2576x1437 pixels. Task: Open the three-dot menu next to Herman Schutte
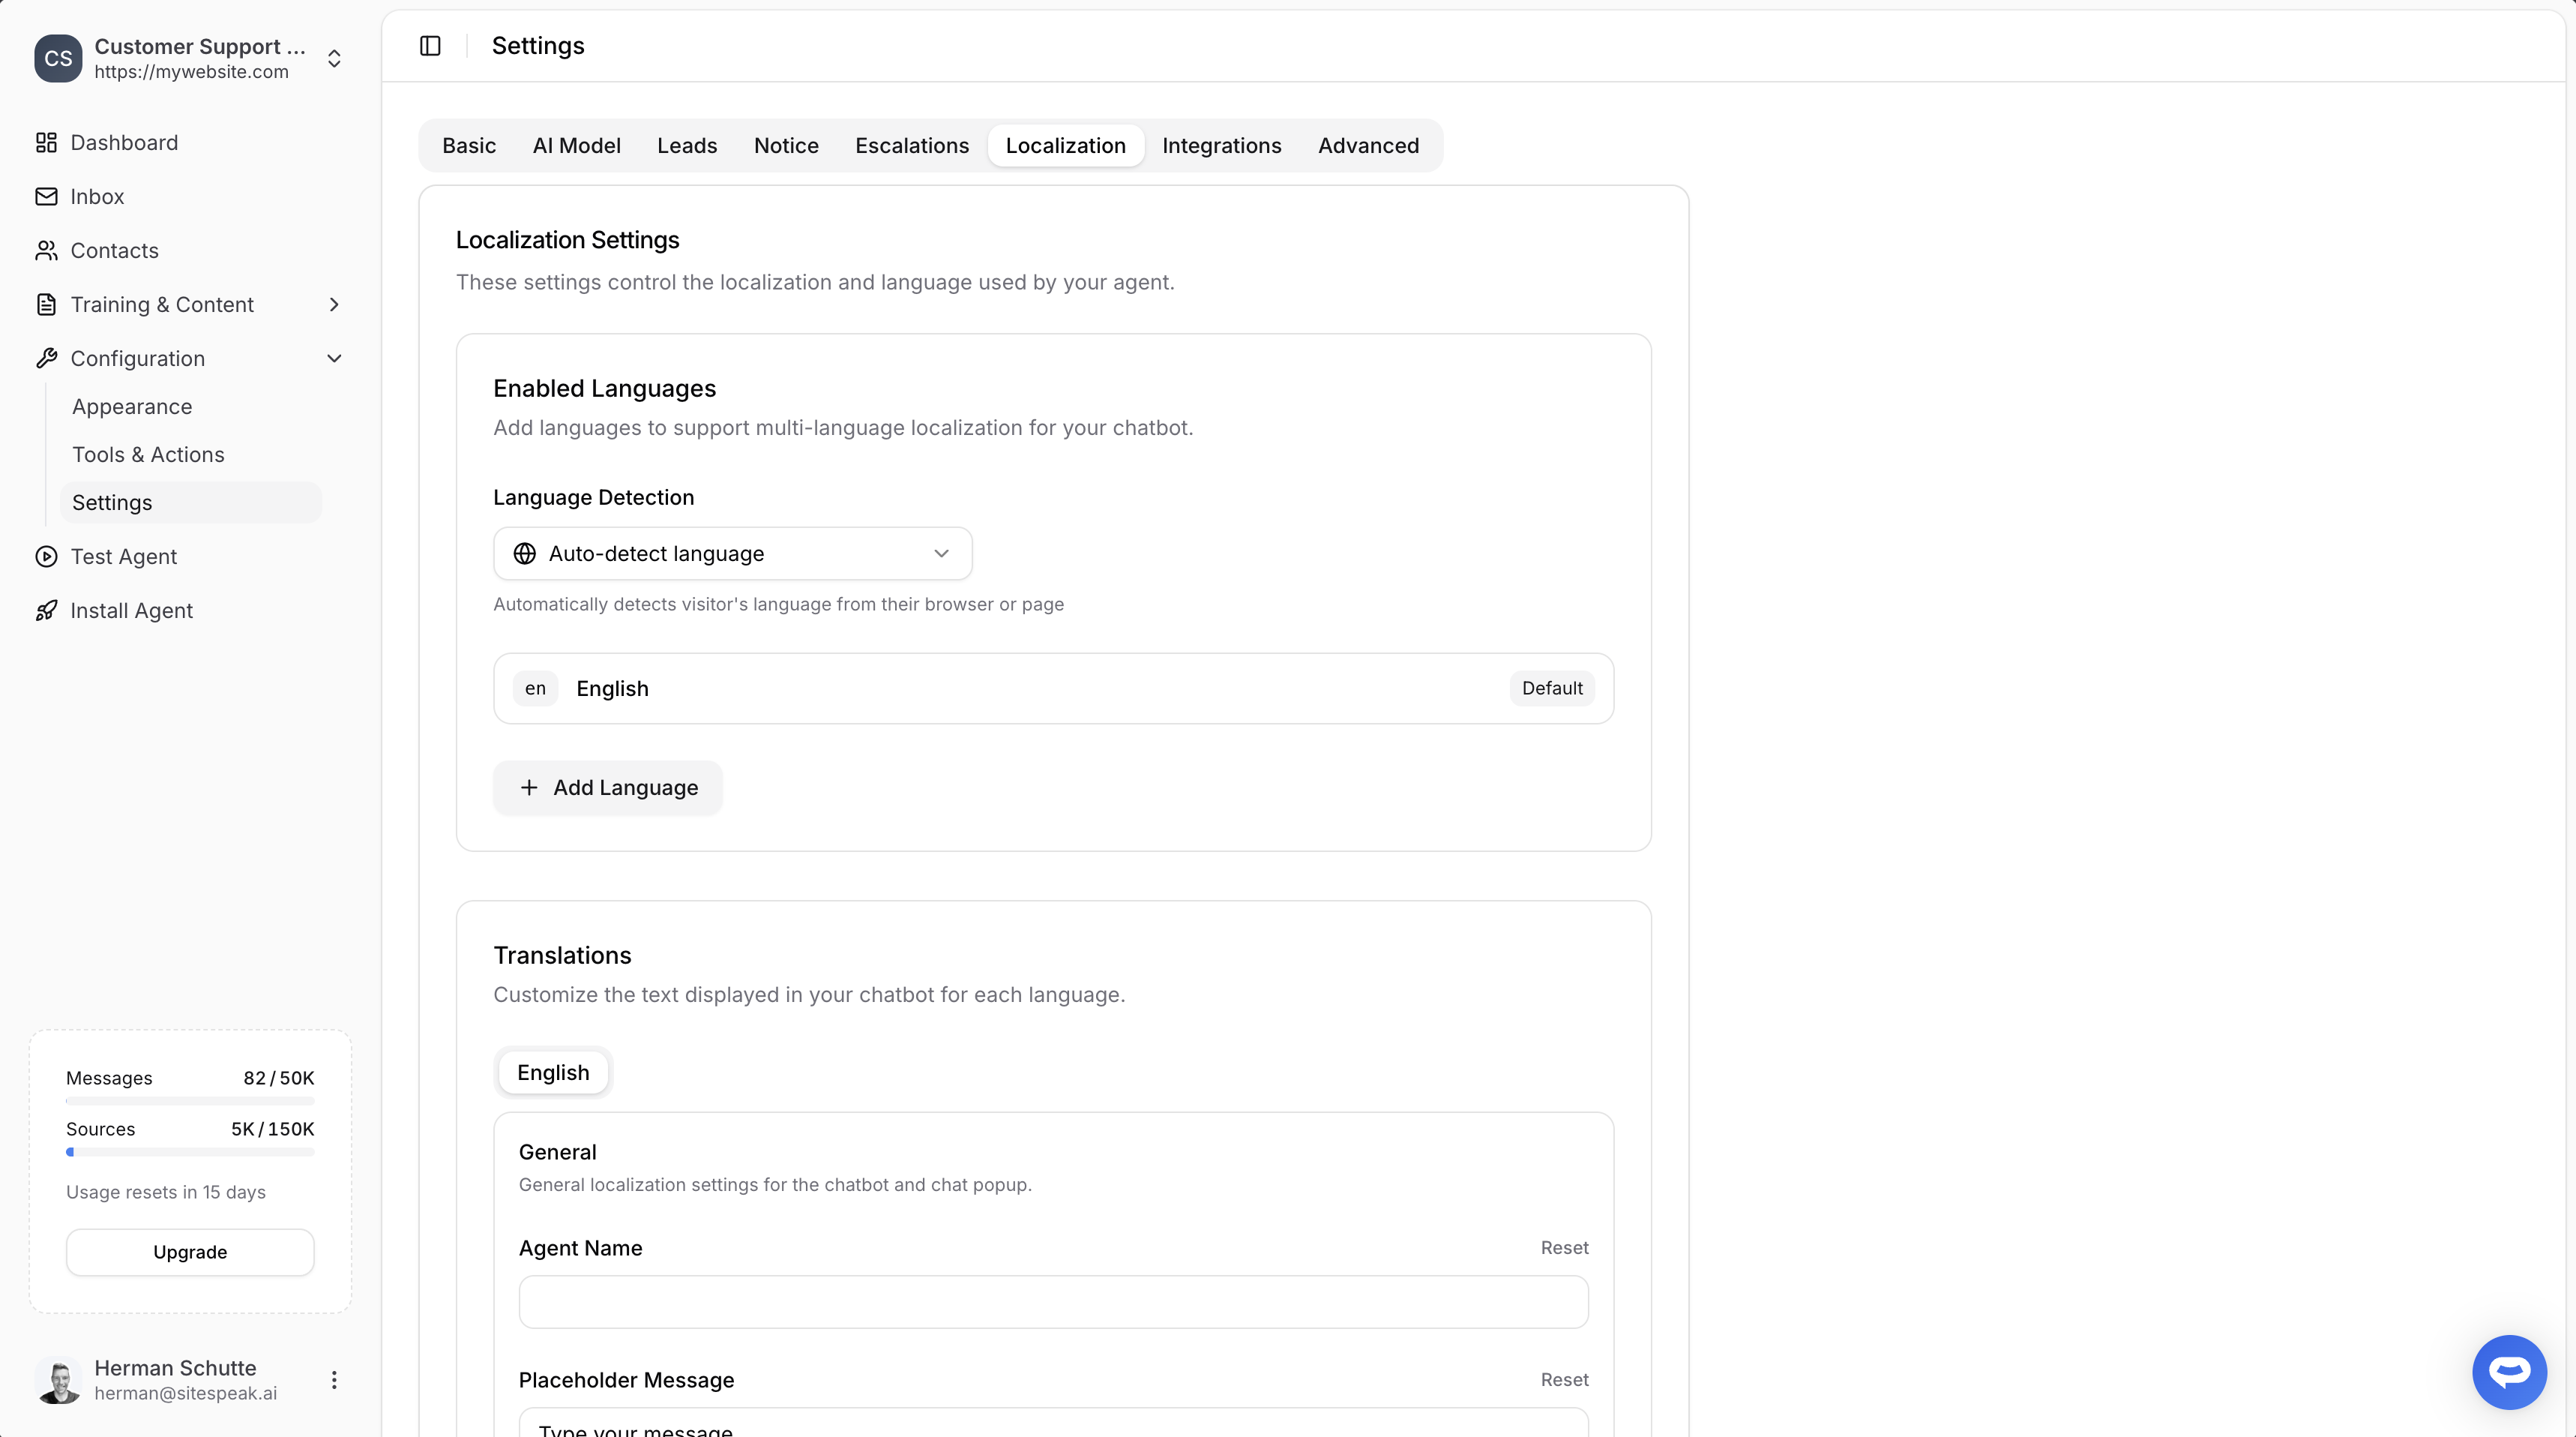click(x=334, y=1379)
